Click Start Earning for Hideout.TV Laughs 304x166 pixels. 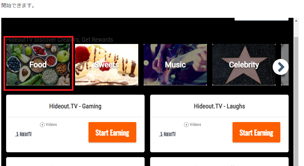(x=256, y=132)
